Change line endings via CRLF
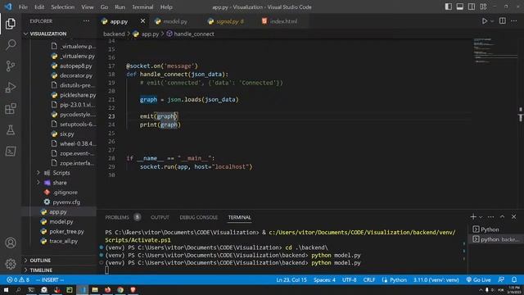 [369, 279]
